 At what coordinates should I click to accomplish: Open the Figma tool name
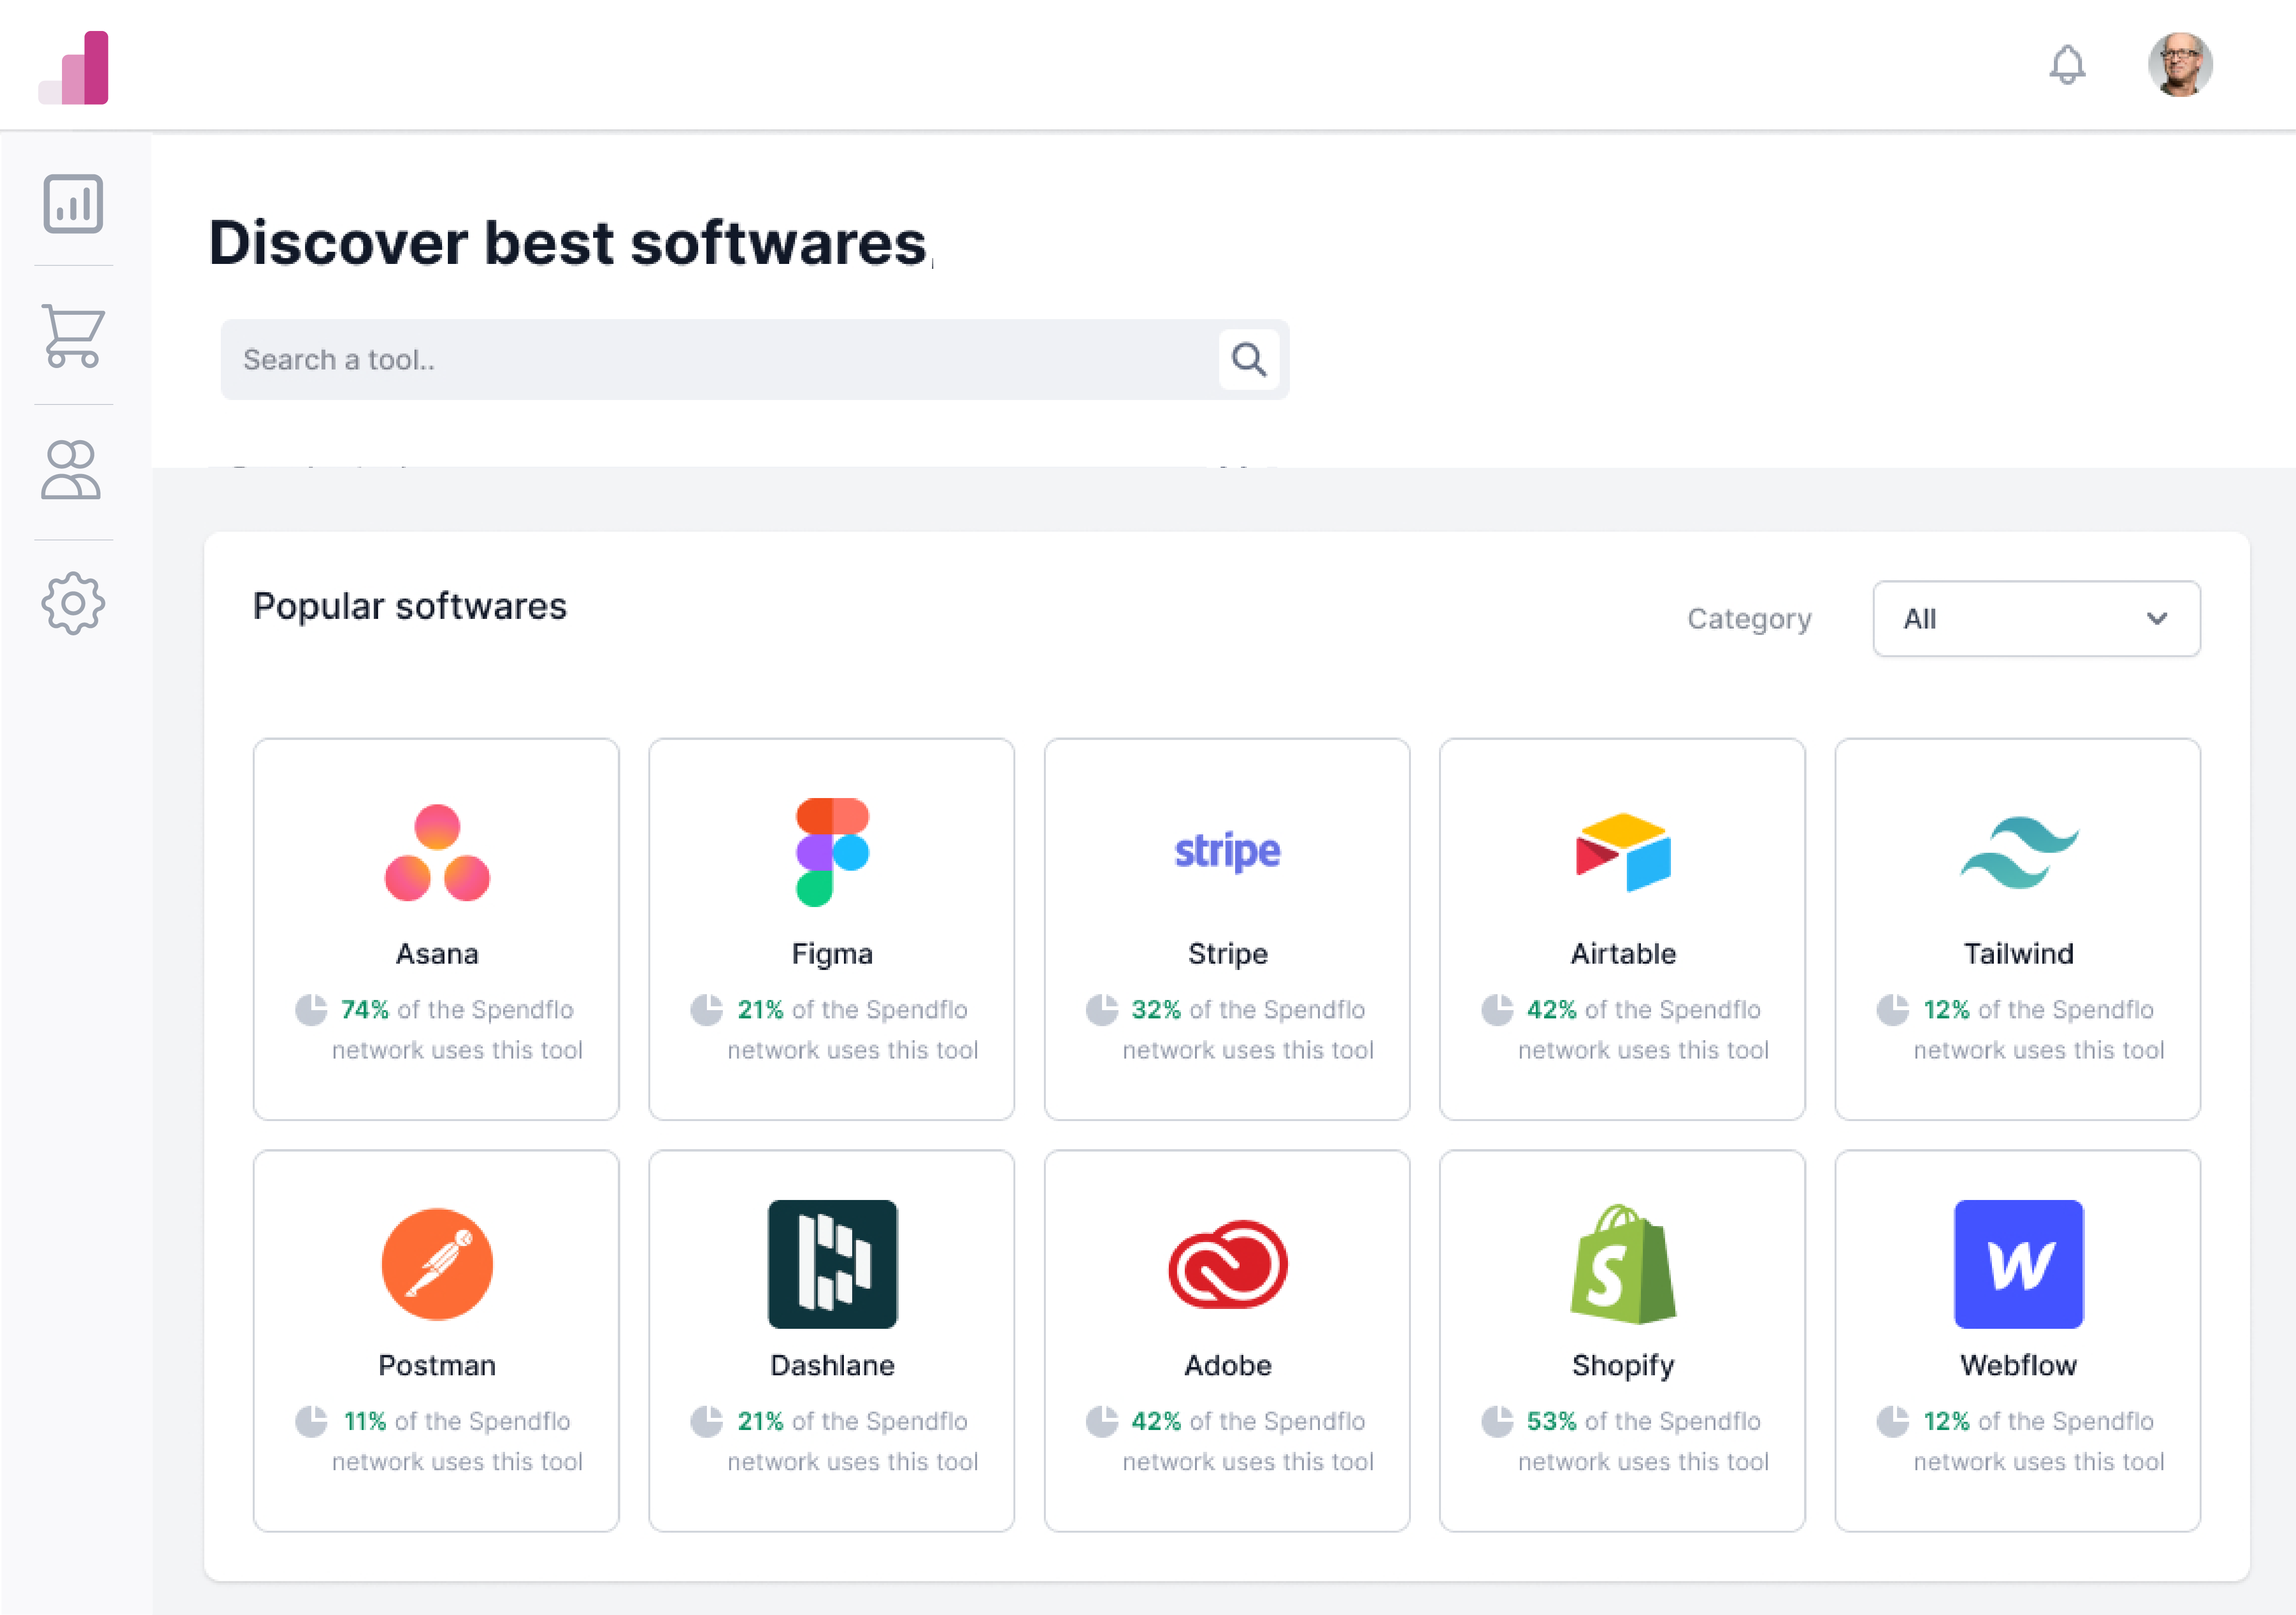pos(832,955)
